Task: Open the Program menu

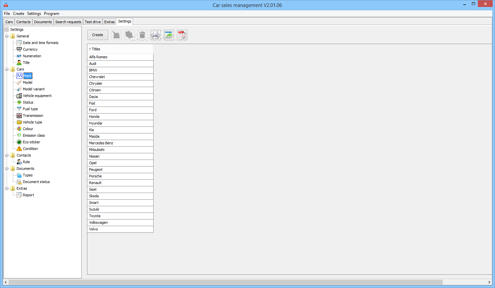Action: click(52, 14)
